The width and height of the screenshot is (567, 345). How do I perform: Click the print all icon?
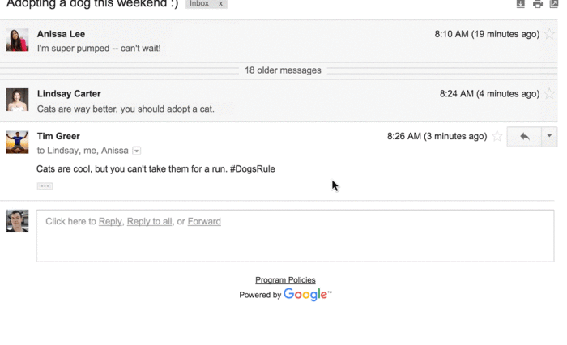(x=538, y=4)
